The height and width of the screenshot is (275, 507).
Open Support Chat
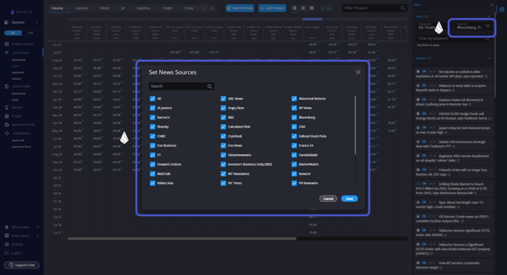[x=21, y=265]
